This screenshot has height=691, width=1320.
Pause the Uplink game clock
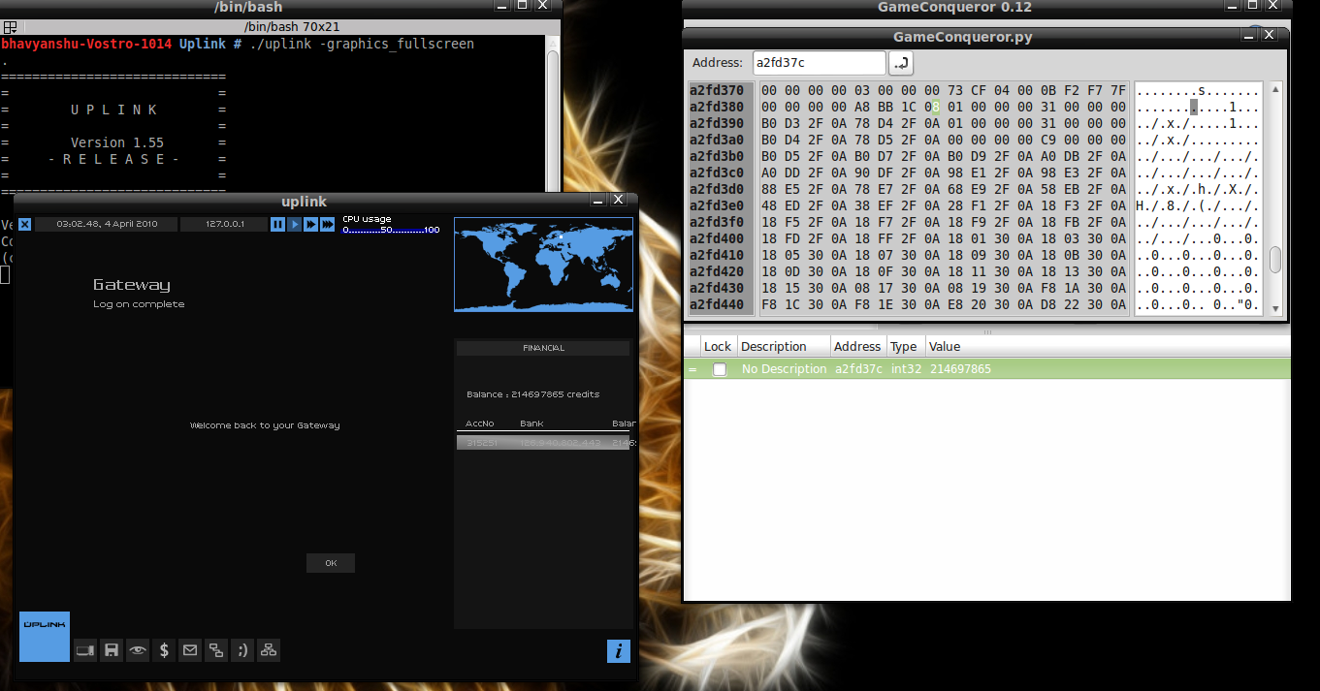point(277,224)
